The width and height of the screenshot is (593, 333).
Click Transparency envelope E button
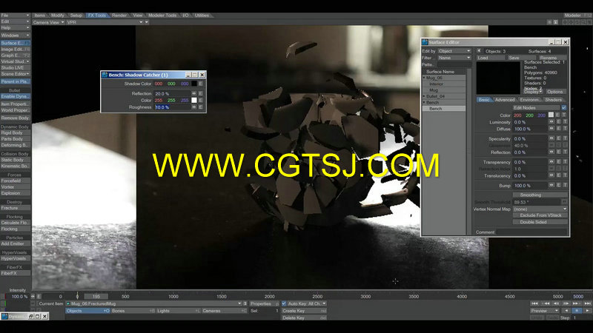(x=558, y=162)
